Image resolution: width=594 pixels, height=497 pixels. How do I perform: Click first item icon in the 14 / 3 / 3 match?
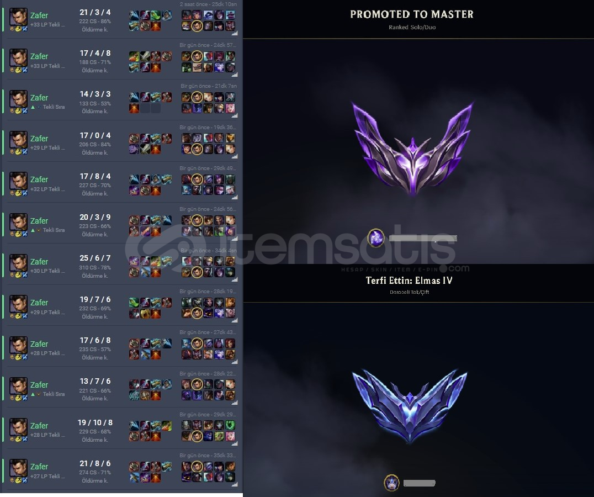134,97
